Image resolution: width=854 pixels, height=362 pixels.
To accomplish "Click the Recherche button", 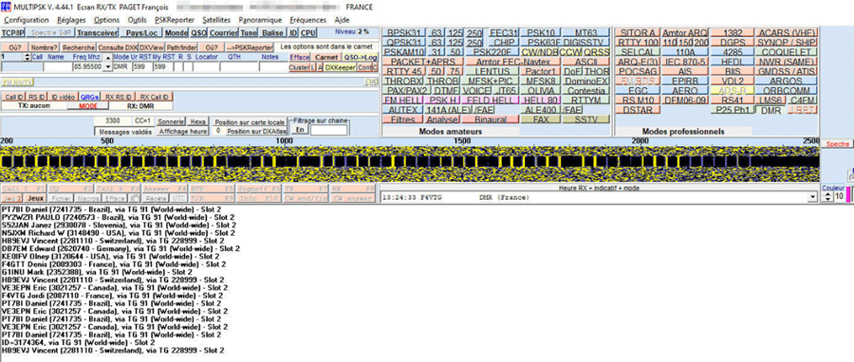I will pyautogui.click(x=78, y=47).
